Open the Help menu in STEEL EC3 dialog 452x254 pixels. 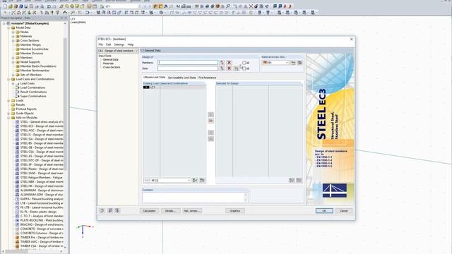tap(131, 44)
